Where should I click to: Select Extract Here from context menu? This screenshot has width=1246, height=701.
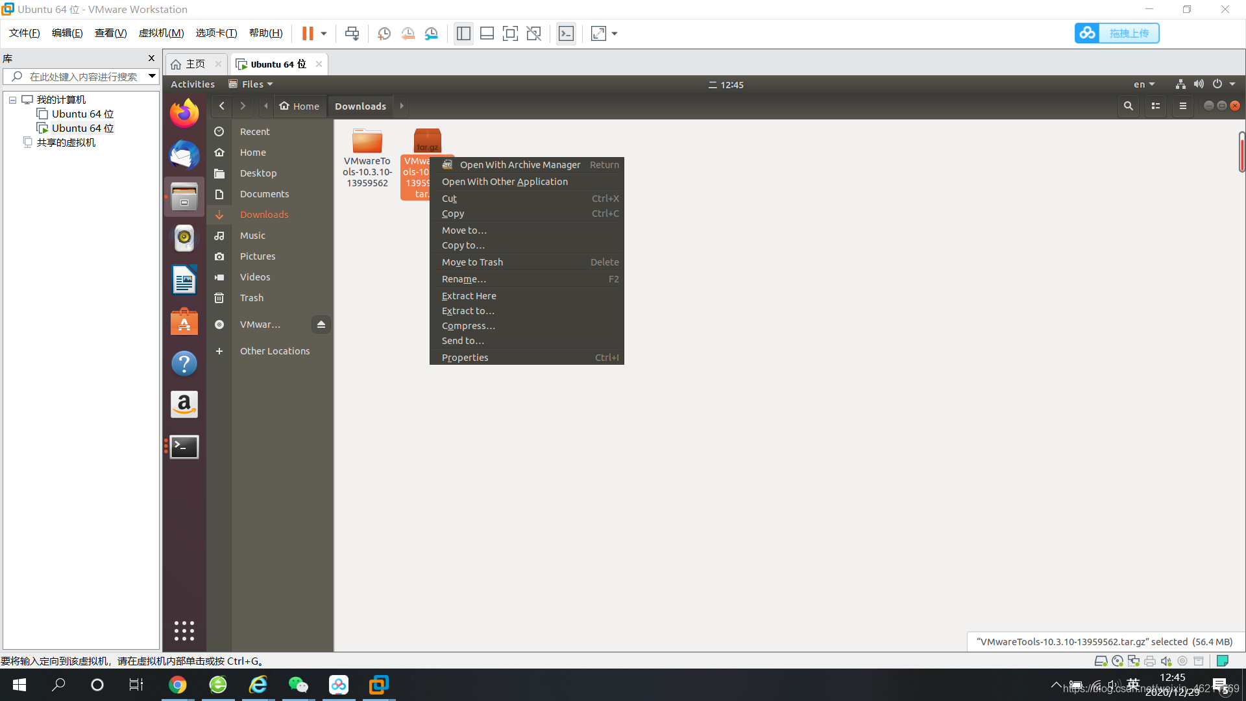pos(469,295)
